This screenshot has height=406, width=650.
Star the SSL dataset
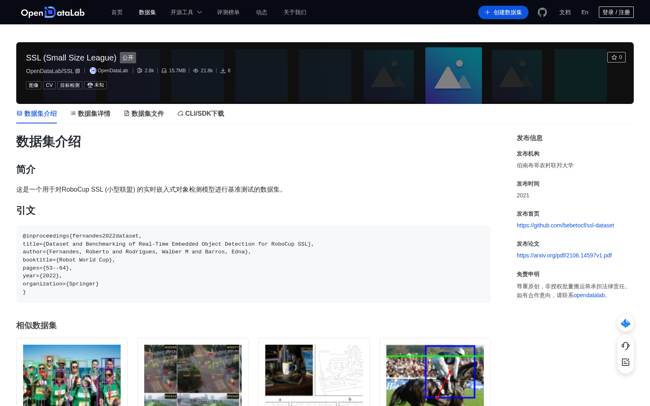click(x=616, y=57)
